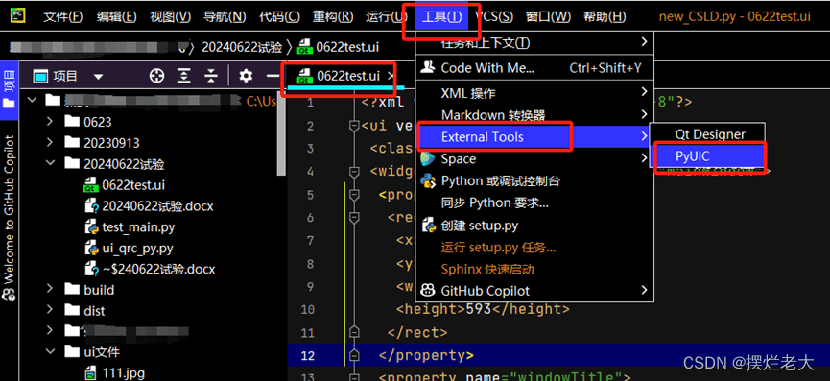830x381 pixels.
Task: Choose the External Tools menu entry
Action: (x=534, y=137)
